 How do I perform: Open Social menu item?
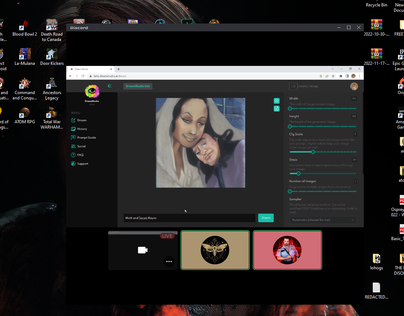[78, 146]
